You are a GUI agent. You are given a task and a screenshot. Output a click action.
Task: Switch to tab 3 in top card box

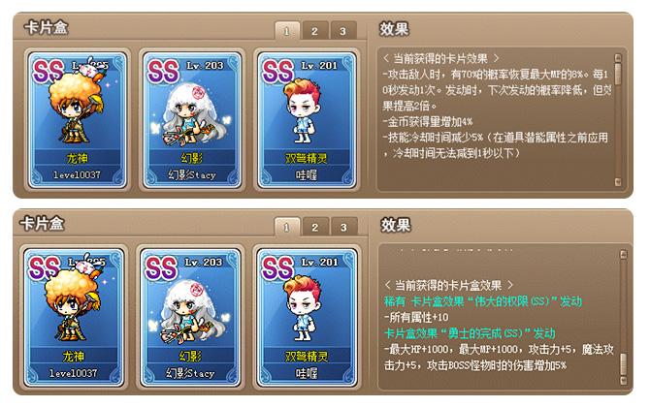coord(342,31)
